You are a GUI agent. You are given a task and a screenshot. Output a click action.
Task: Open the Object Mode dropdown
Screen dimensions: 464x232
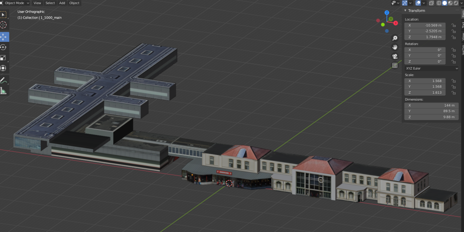17,3
